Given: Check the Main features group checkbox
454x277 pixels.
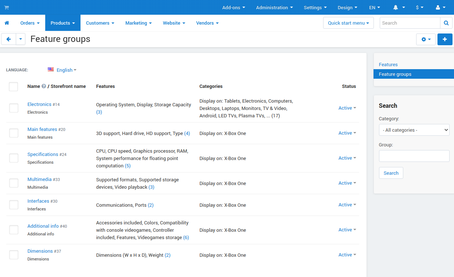Looking at the screenshot, I should click(x=14, y=133).
